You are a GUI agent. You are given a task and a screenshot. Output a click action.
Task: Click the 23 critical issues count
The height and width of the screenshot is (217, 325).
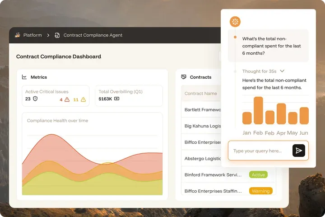28,99
